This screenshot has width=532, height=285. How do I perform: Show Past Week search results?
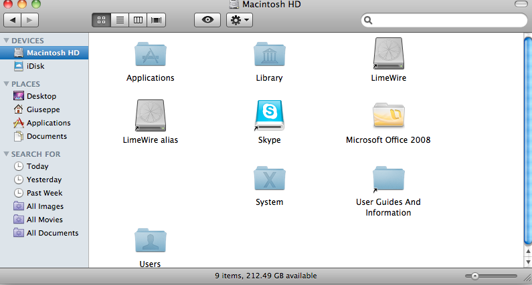pos(44,193)
